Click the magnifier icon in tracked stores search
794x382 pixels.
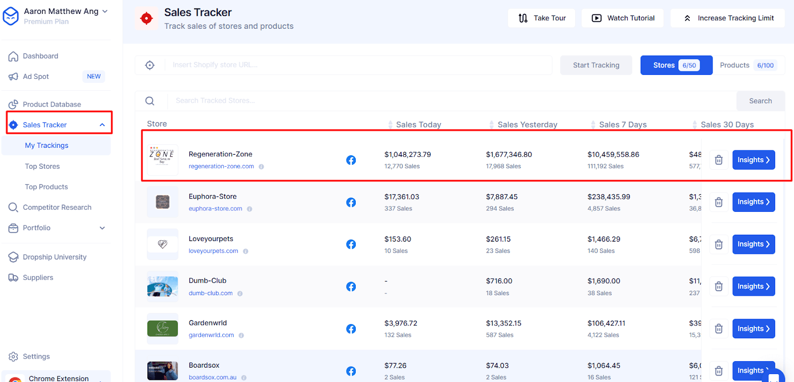pos(150,101)
